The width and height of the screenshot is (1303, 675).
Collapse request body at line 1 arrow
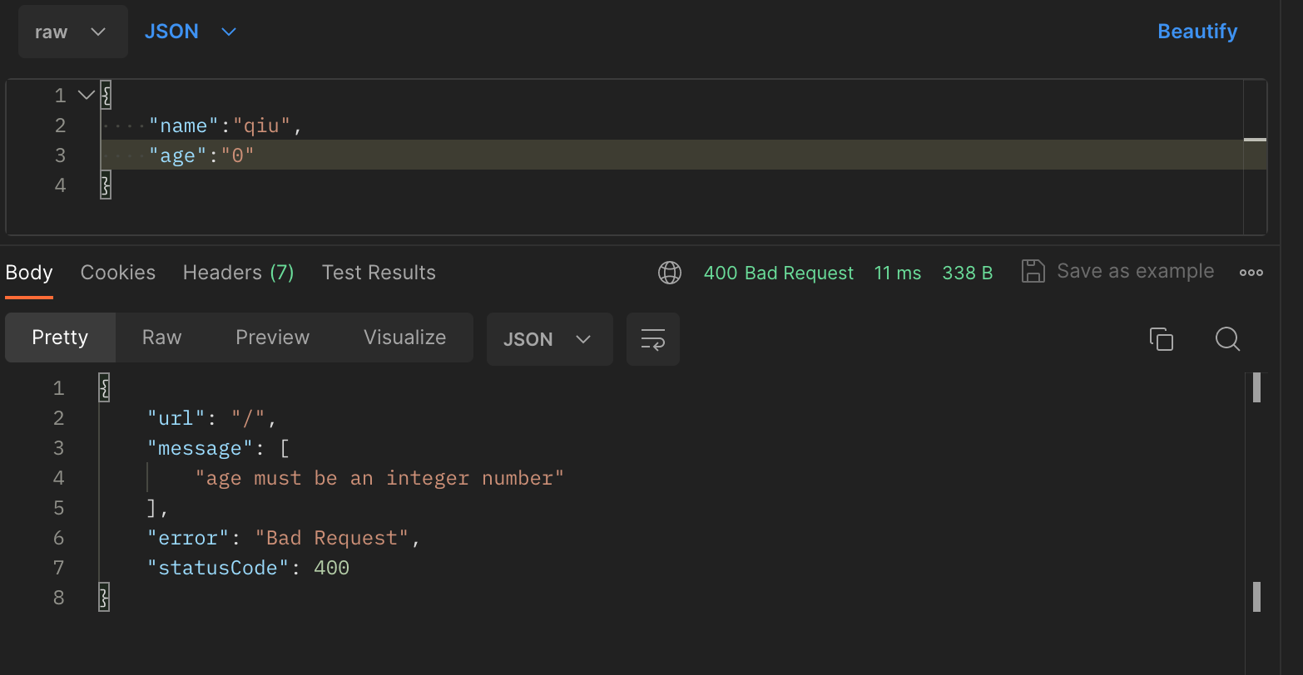point(86,95)
